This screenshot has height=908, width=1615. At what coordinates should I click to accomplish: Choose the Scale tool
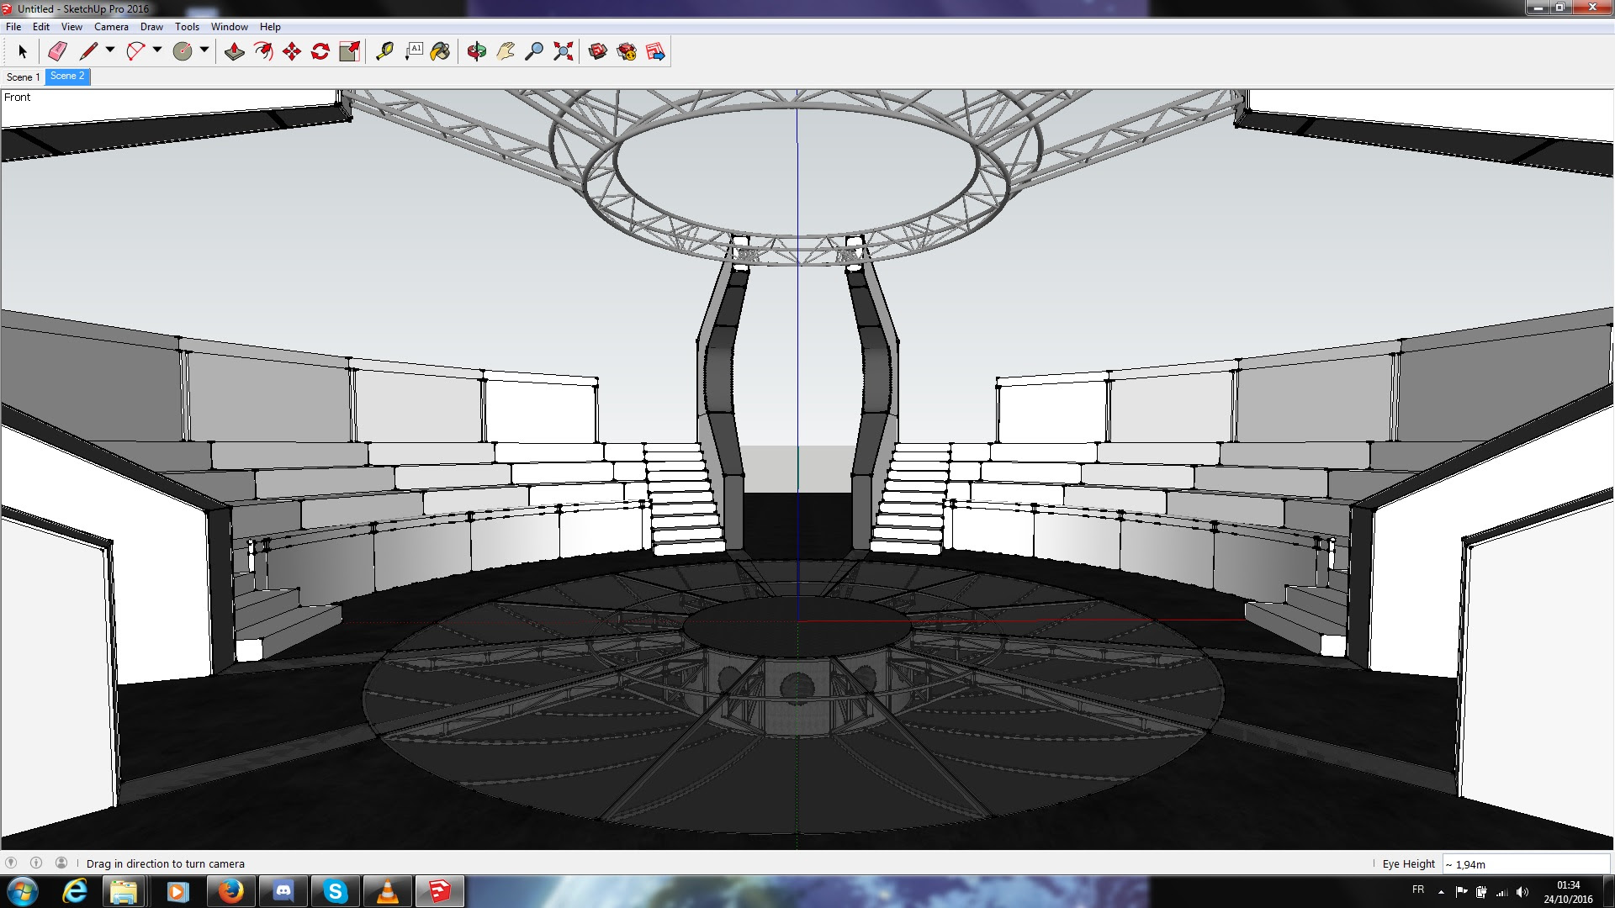point(348,50)
